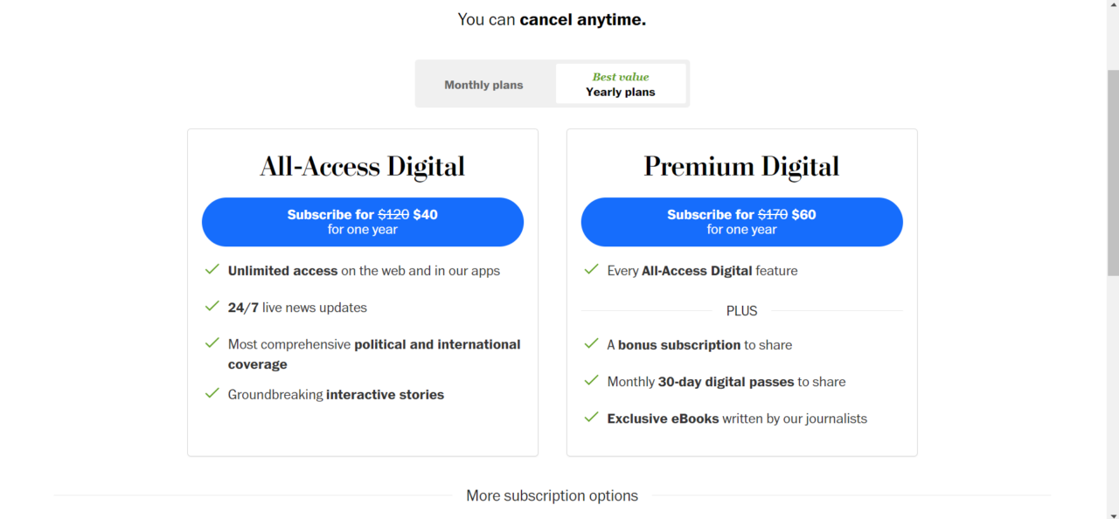The image size is (1119, 519).
Task: Click the All-Access Digital plan title
Action: 362,166
